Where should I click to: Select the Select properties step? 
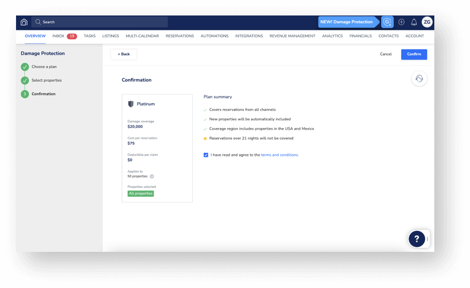pos(47,80)
